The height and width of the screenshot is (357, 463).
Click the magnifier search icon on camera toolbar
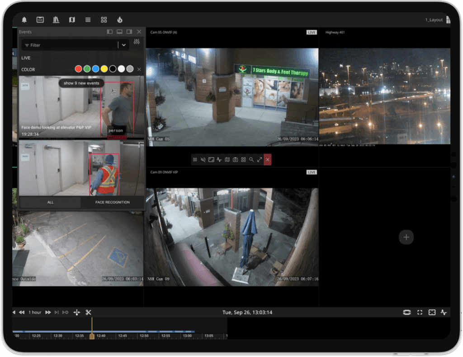251,160
